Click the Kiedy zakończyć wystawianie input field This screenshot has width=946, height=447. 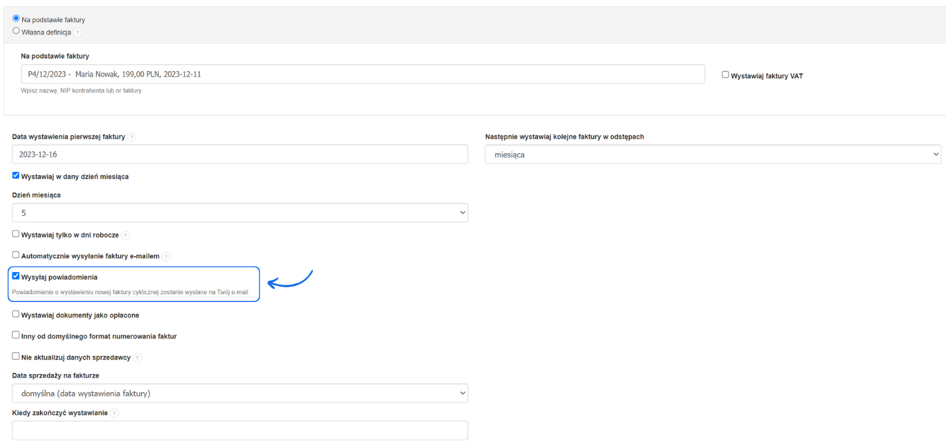[x=239, y=430]
